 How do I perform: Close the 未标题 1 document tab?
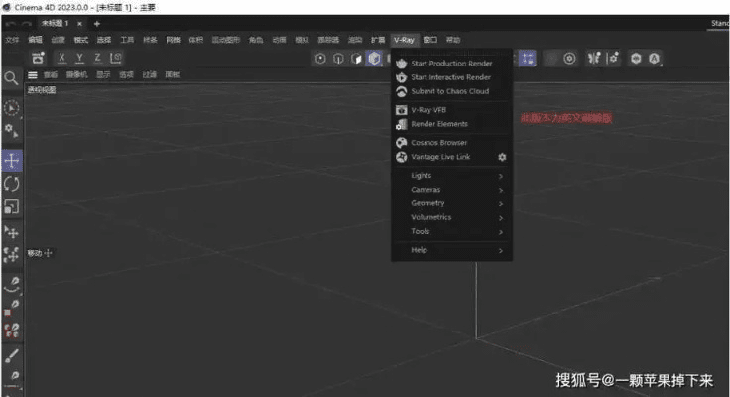[79, 23]
